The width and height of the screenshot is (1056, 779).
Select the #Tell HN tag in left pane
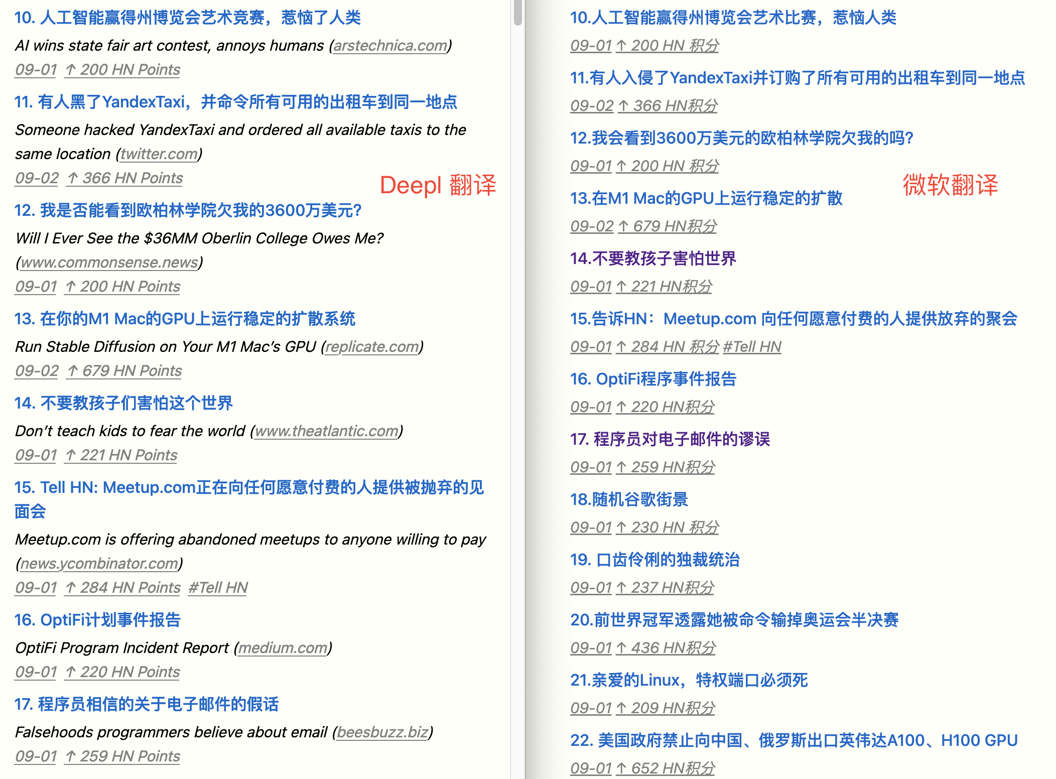[218, 588]
